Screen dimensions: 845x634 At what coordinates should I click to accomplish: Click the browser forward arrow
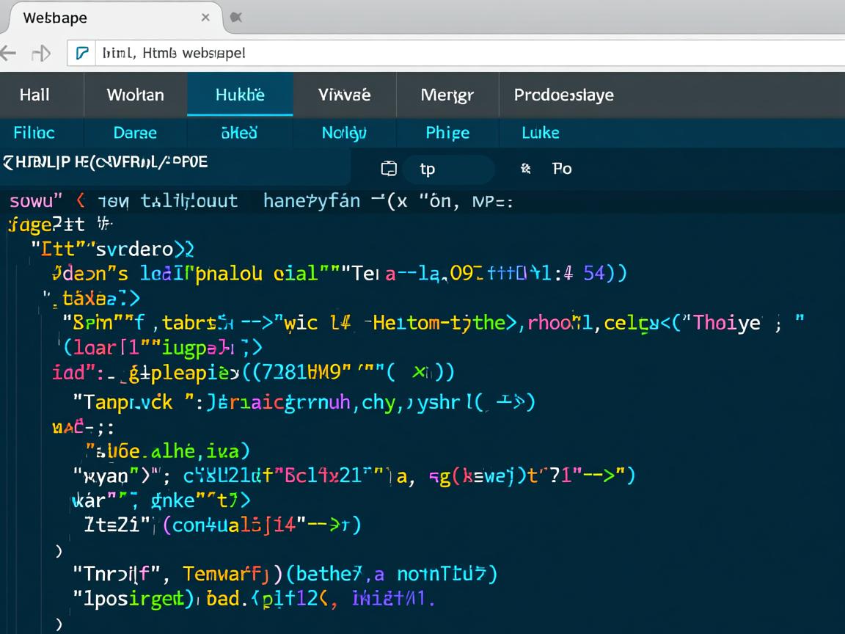click(41, 53)
